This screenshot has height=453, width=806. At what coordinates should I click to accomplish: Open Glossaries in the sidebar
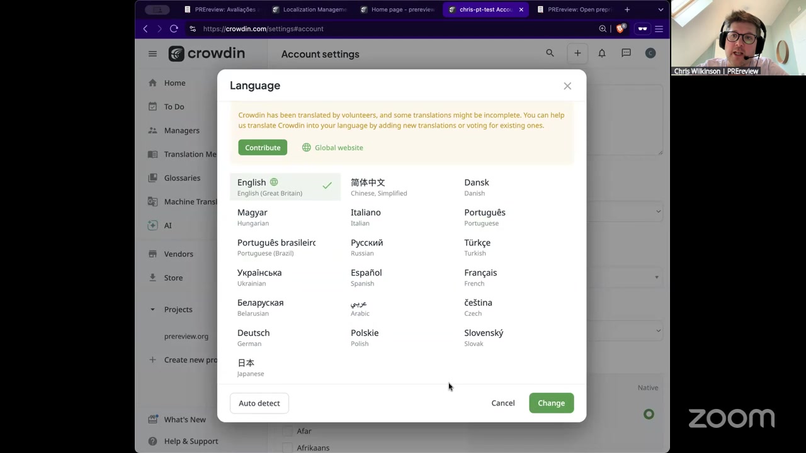[x=182, y=178]
